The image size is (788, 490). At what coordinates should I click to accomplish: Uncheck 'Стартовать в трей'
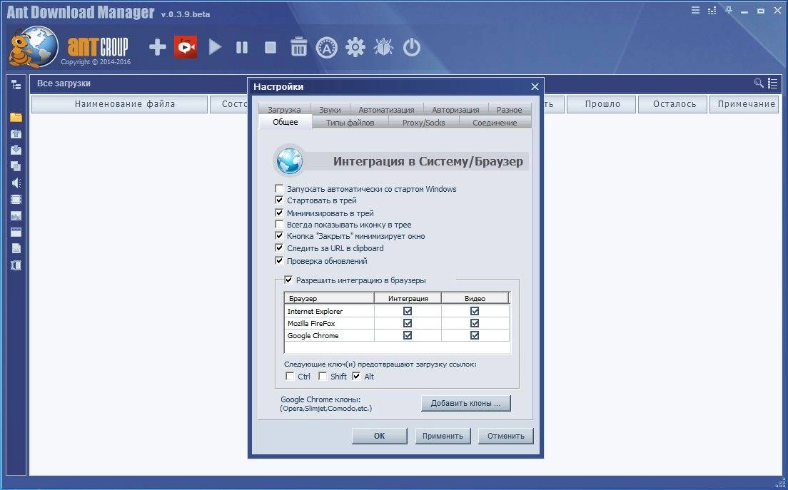coord(279,200)
